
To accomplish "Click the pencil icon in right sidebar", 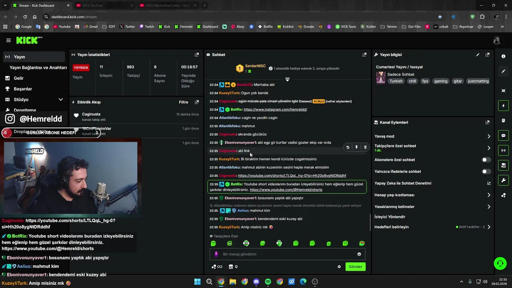I will coord(503,71).
